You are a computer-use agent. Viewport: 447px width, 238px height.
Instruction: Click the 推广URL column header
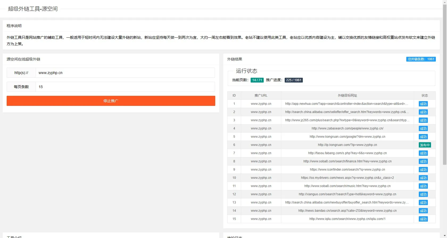(261, 96)
